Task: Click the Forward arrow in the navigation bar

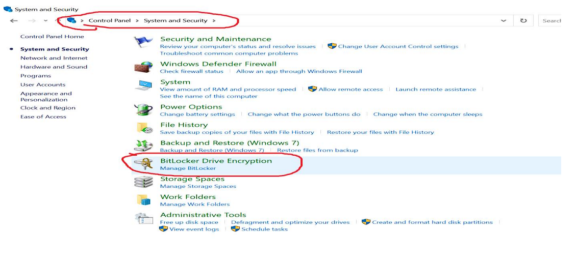Action: point(32,20)
